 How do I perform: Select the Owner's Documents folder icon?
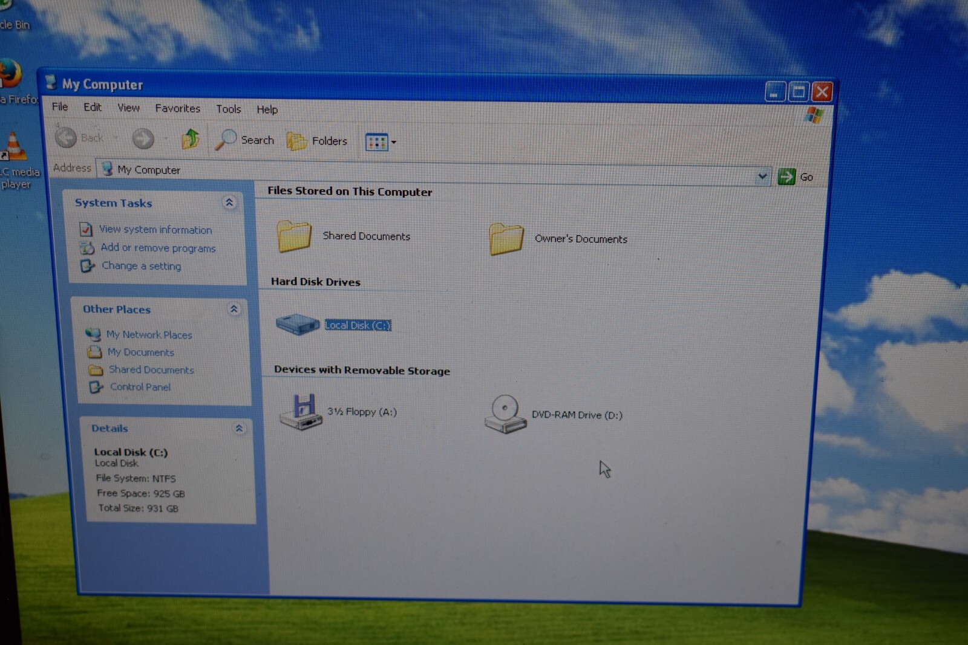pyautogui.click(x=506, y=238)
